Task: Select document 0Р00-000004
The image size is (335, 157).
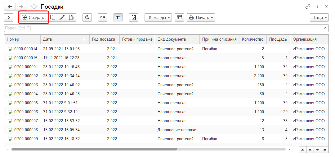Action: point(167,94)
